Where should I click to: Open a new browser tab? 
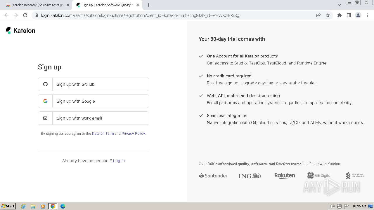coord(149,5)
